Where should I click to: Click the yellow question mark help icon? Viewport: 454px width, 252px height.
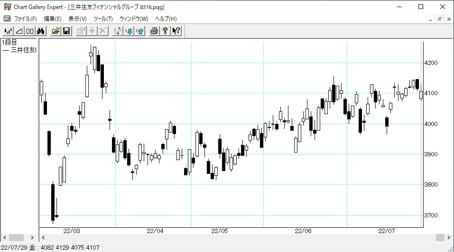165,31
